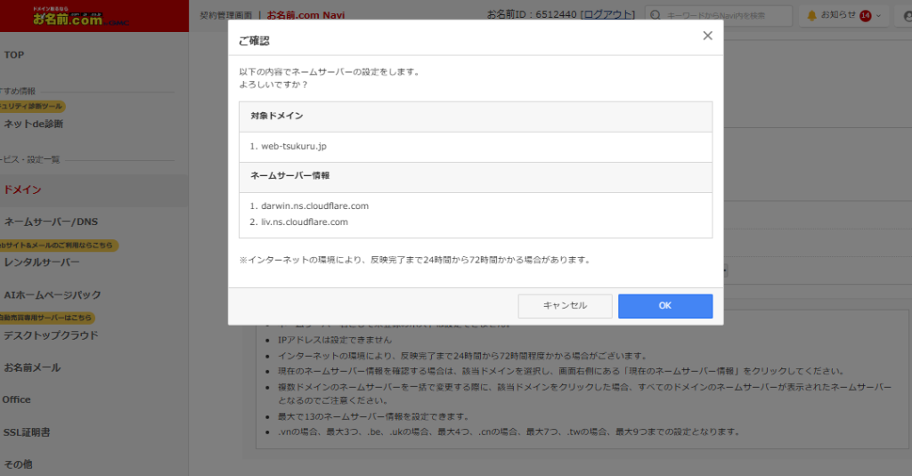The width and height of the screenshot is (912, 476).
Task: Click the Navi keyword search field
Action: [719, 16]
